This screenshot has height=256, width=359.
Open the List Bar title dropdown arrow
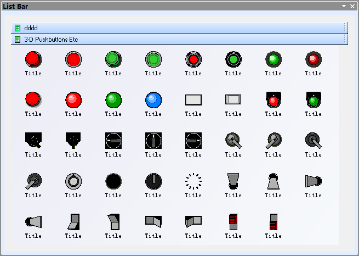[x=344, y=6]
